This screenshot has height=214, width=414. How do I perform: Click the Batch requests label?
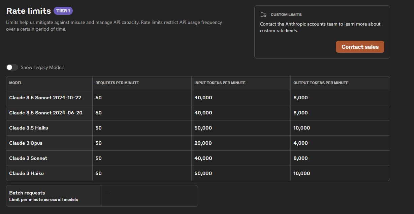(27, 193)
